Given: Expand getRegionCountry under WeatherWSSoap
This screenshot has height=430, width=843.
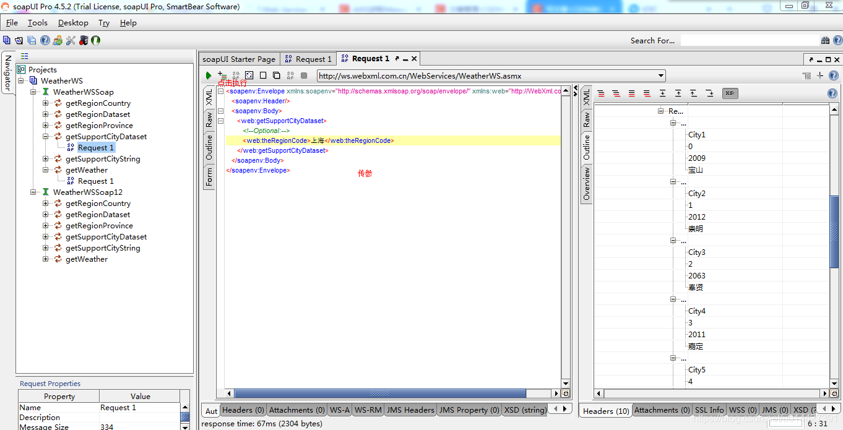Looking at the screenshot, I should coord(46,103).
